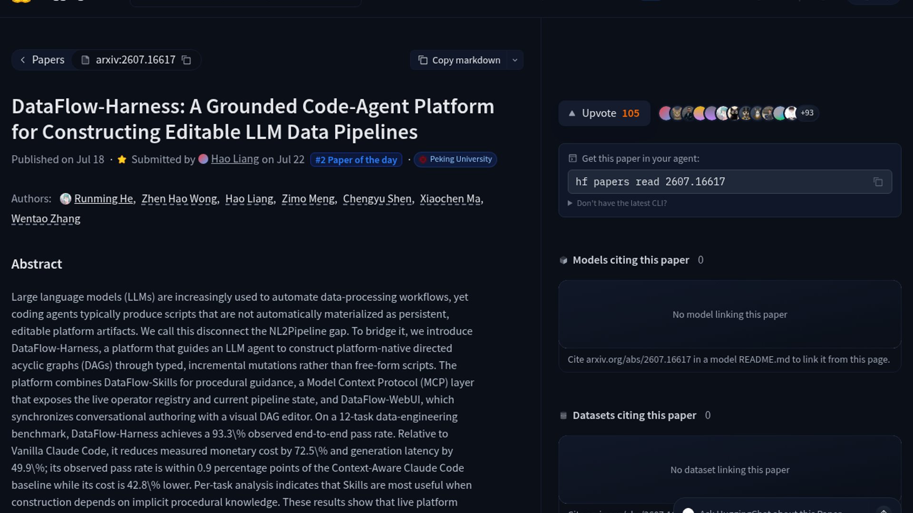Expand "Don't have the latest CLI?"

(x=617, y=203)
